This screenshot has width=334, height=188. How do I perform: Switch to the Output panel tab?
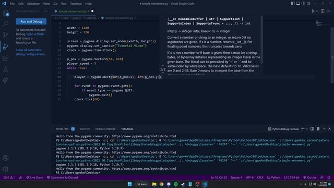pos(85,129)
